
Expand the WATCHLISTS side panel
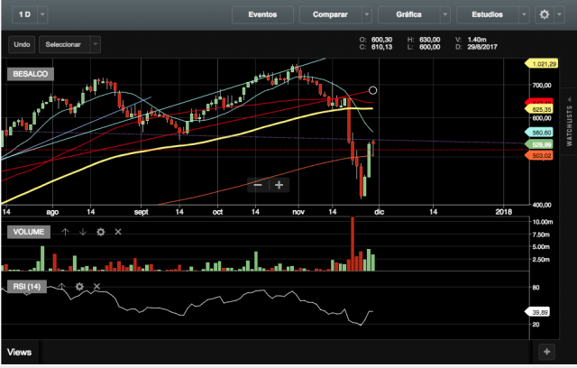point(569,122)
